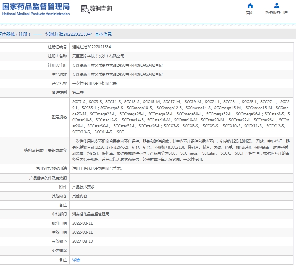Click the 适用范围/预期用途 row label
This screenshot has height=268, width=296.
pyautogui.click(x=51, y=169)
